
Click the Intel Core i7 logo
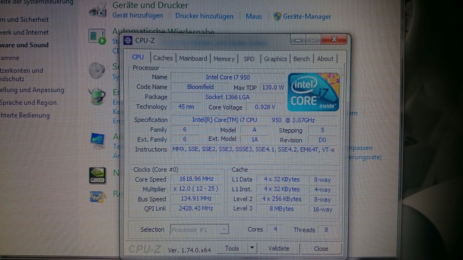coord(313,92)
